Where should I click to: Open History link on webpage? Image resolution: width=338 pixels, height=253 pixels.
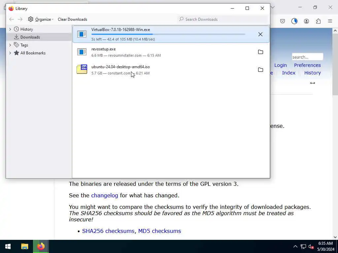coord(312,73)
